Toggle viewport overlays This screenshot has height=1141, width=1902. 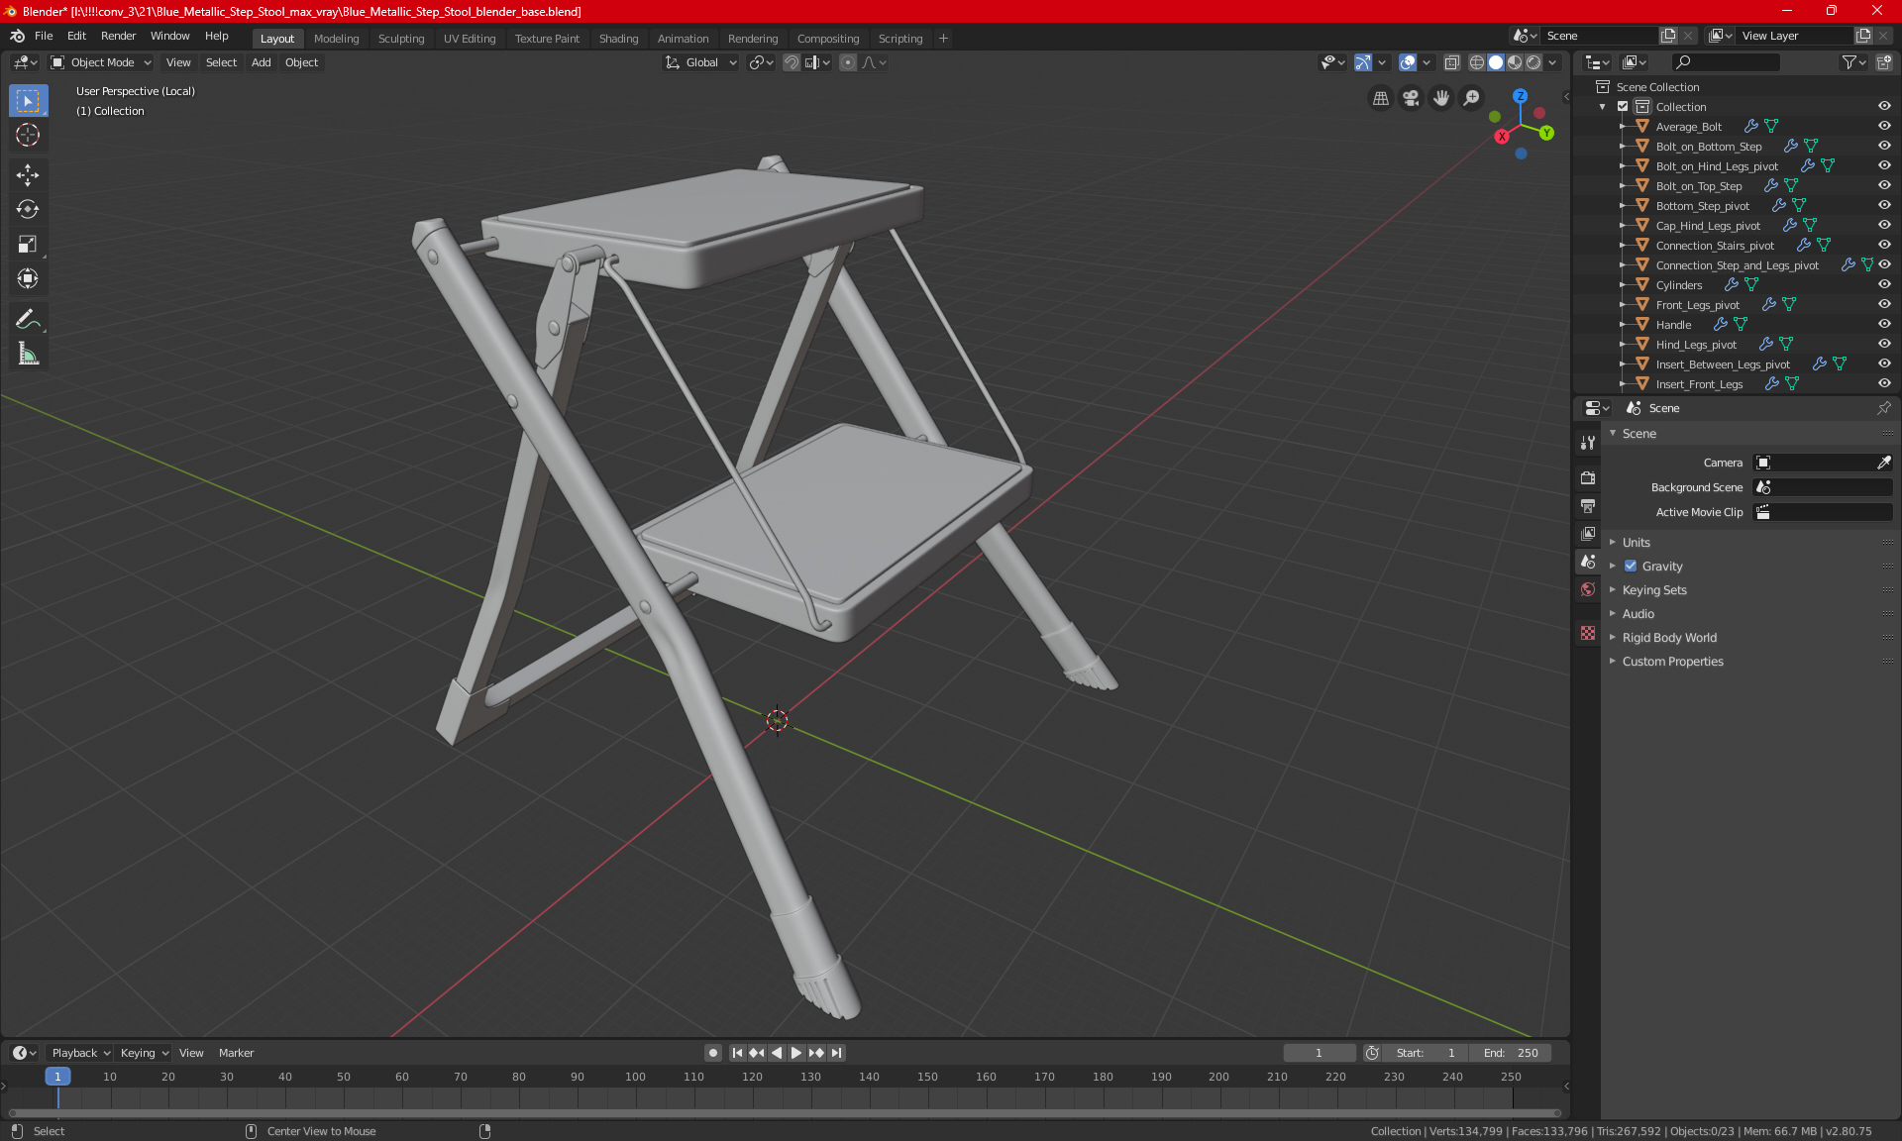pyautogui.click(x=1408, y=62)
